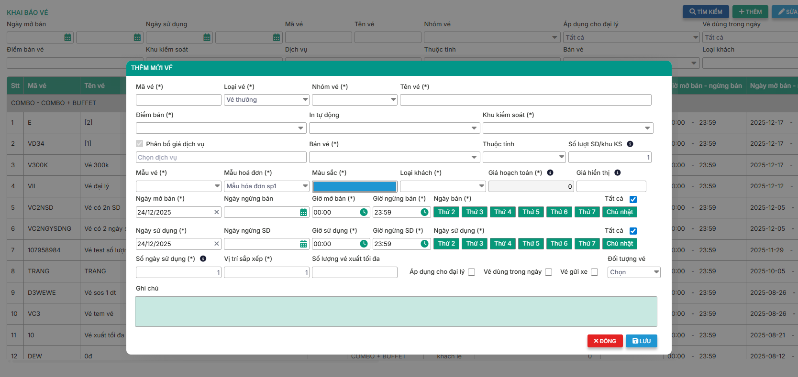Open the Loại vé dropdown

tap(266, 99)
